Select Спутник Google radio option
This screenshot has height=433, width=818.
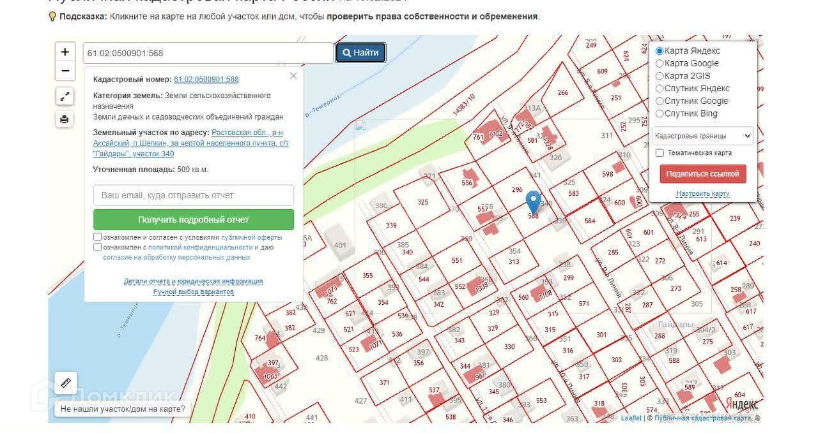pos(660,101)
